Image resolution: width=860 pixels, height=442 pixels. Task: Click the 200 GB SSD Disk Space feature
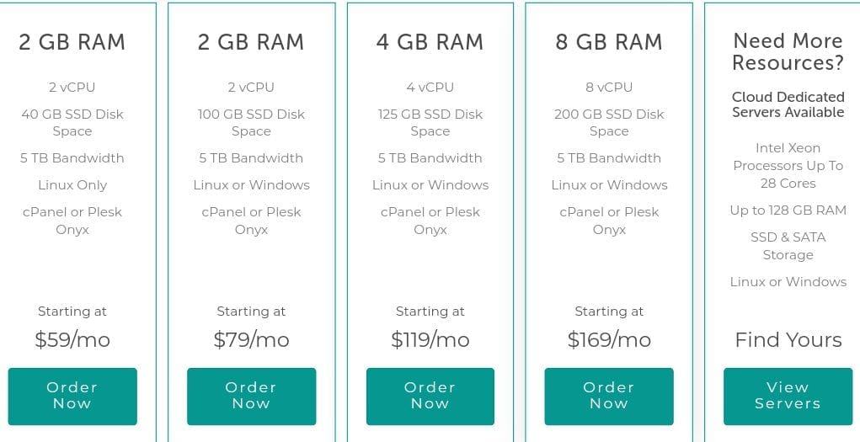point(609,123)
